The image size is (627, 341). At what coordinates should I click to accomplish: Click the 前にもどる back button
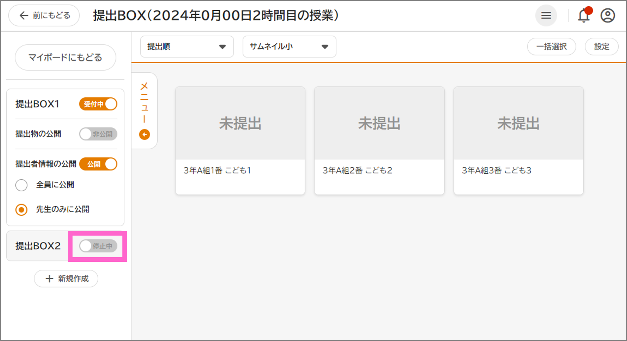pos(44,15)
